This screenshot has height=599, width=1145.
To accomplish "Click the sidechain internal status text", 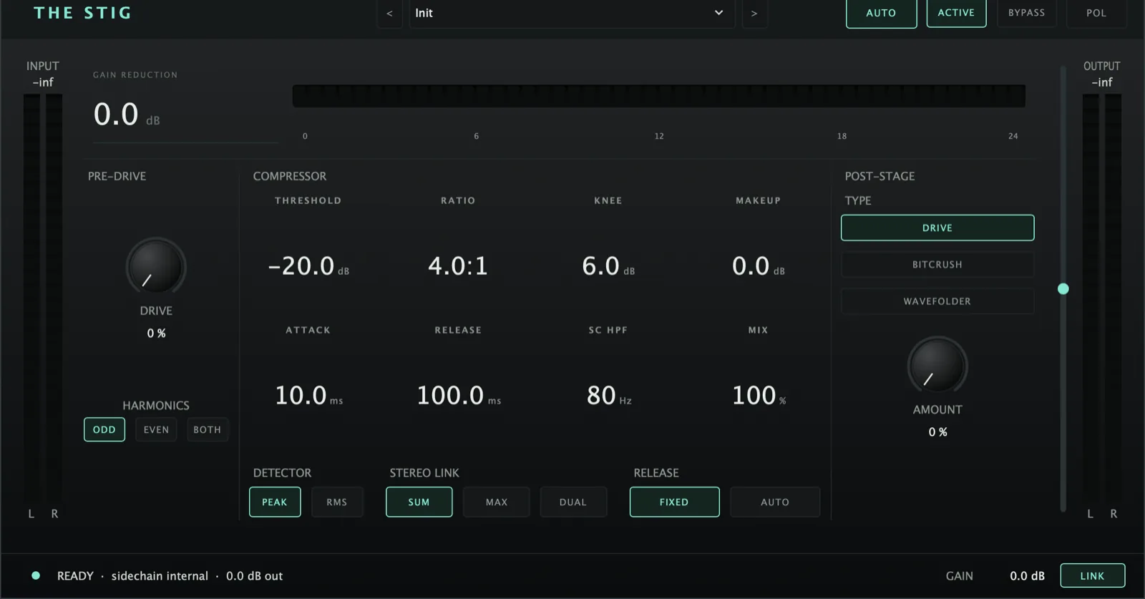I will (160, 575).
